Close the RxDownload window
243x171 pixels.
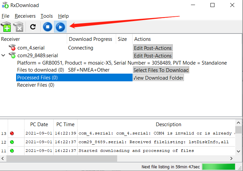click(x=232, y=5)
